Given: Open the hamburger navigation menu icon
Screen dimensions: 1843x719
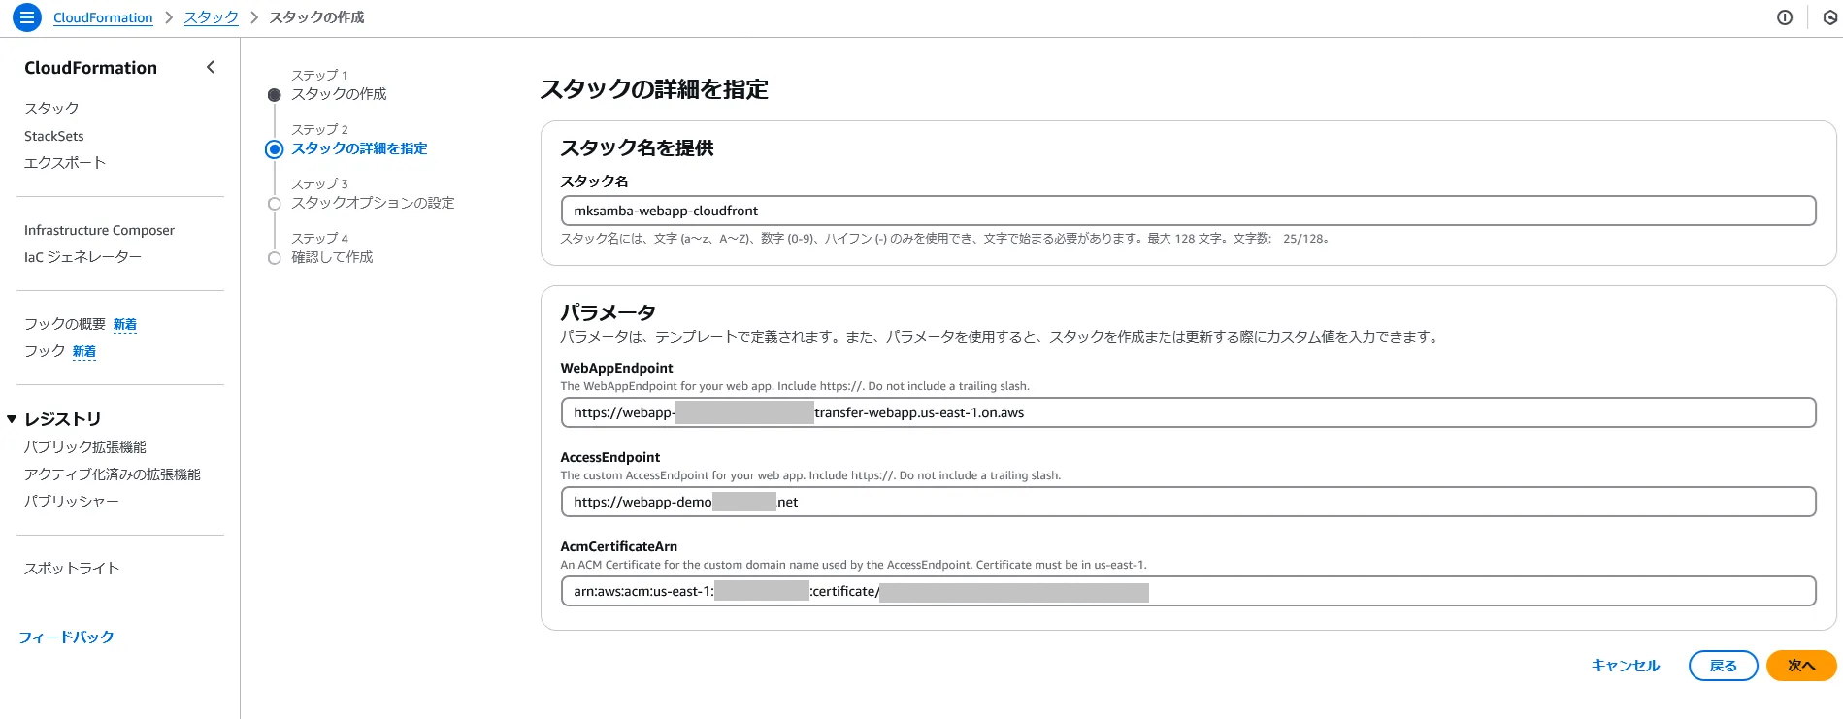Looking at the screenshot, I should [x=27, y=17].
